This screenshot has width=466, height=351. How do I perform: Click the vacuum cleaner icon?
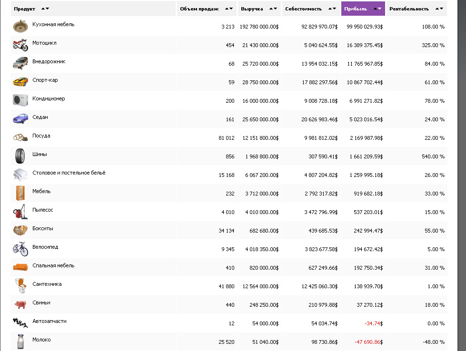pyautogui.click(x=20, y=212)
